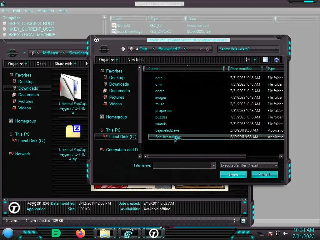
Task: Expand the HKEY_CLASSES_ROOT key icon
Action: 4,23
